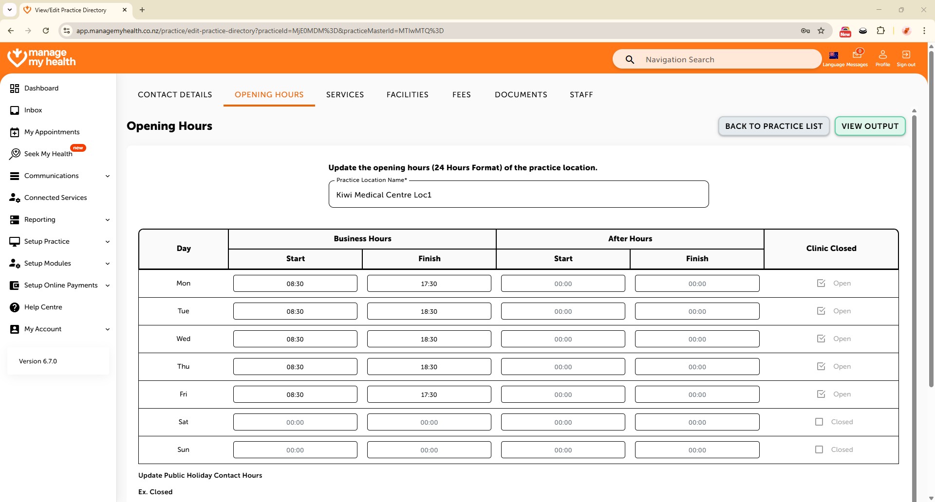This screenshot has height=502, width=935.
Task: Click the Profile icon in header
Action: [882, 54]
